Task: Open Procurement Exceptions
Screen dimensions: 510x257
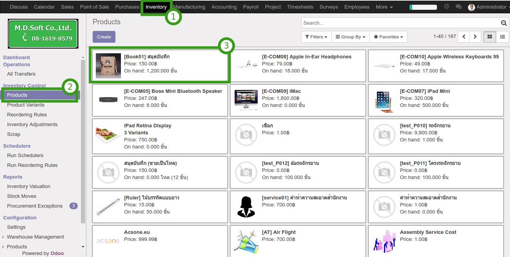Action: pyautogui.click(x=35, y=206)
